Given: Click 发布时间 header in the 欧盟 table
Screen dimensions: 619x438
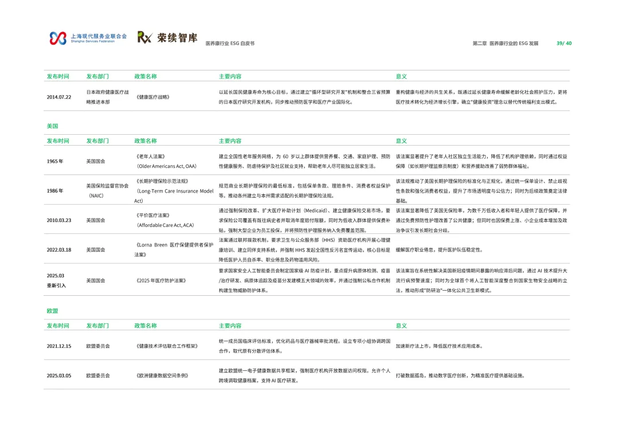Looking at the screenshot, I should tap(58, 326).
